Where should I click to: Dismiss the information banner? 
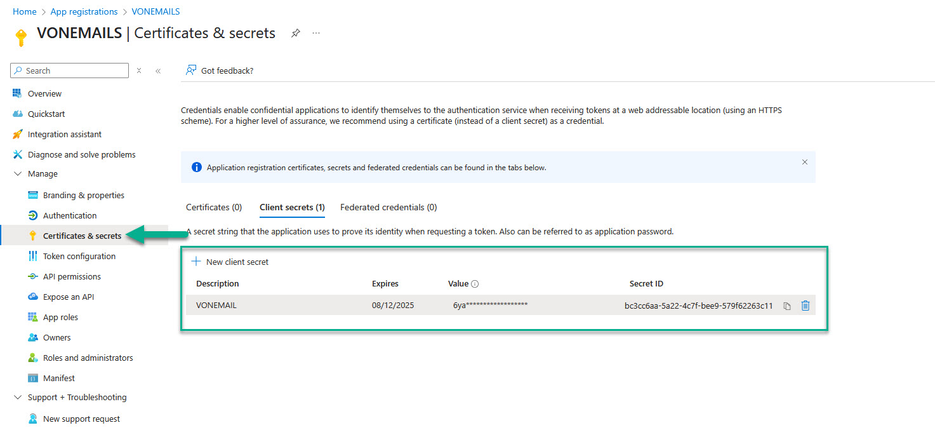(805, 162)
